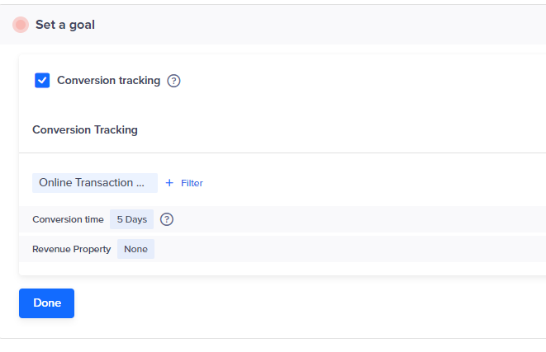Screen dimensions: 546x352
Task: Click the ellipsis in Online Transaction chip
Action: pos(140,185)
